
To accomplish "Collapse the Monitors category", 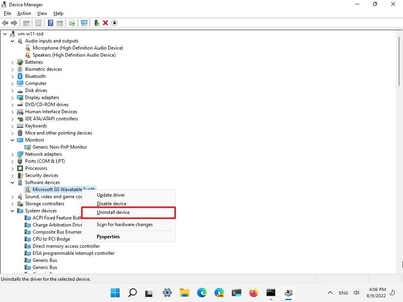I will 12,140.
